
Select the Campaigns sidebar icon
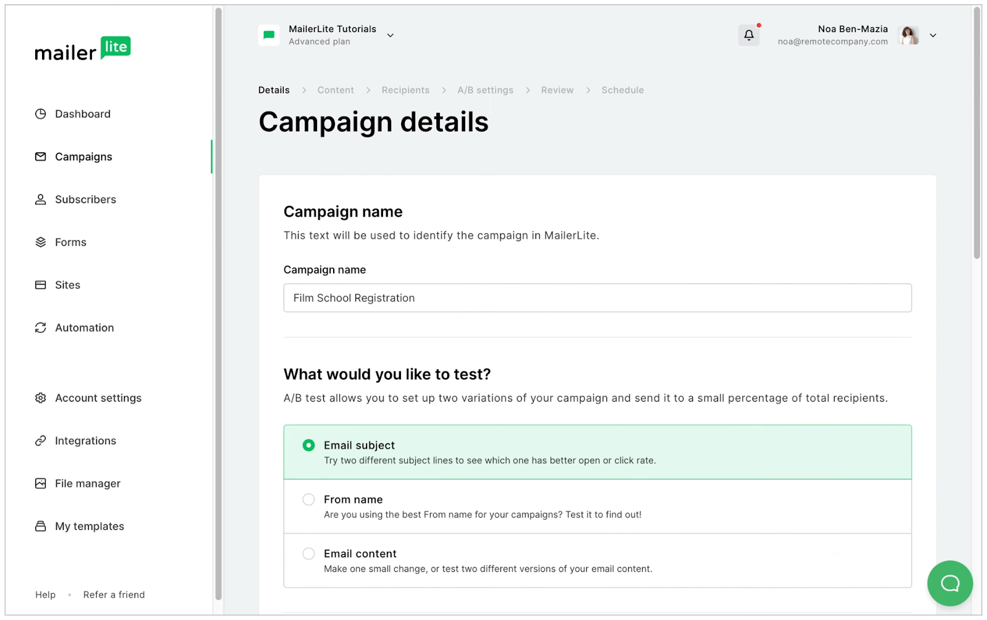[x=83, y=156]
